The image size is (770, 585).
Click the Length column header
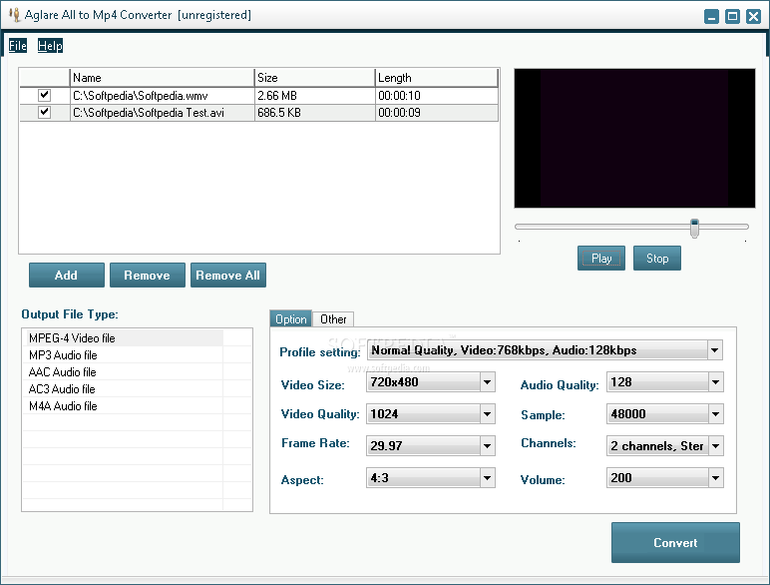pyautogui.click(x=437, y=78)
